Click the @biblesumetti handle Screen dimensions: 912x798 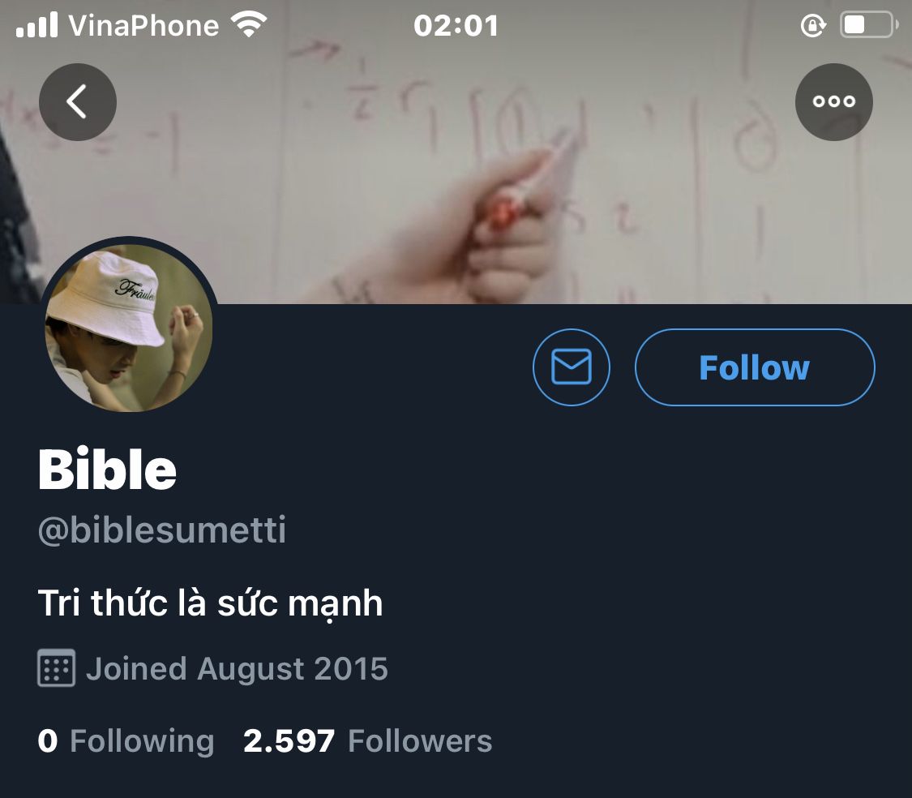[x=162, y=530]
